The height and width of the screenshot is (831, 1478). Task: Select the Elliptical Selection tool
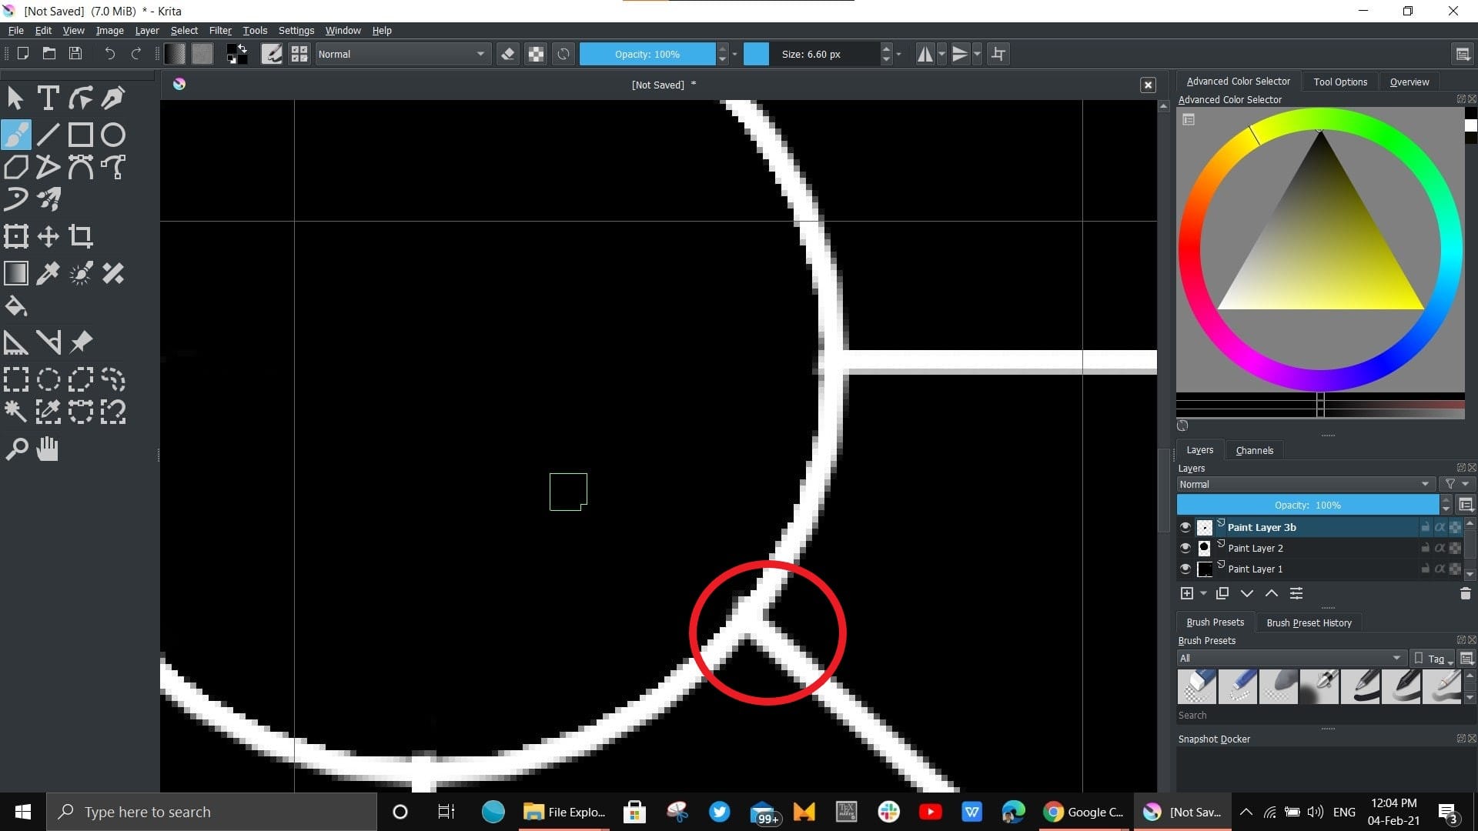coord(48,379)
